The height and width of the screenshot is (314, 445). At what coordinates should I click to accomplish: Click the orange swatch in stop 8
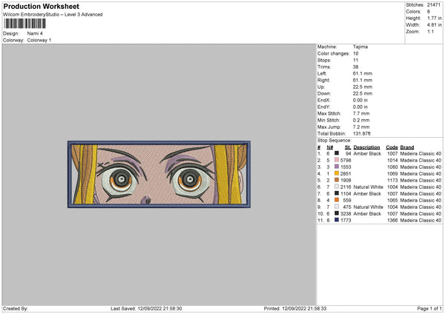(336, 200)
